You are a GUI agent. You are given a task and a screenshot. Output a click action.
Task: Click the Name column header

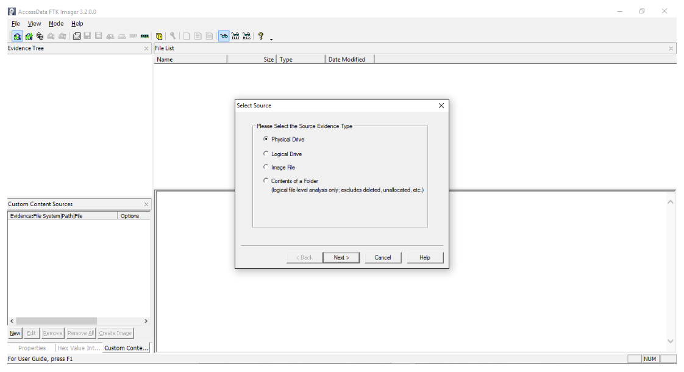(191, 59)
